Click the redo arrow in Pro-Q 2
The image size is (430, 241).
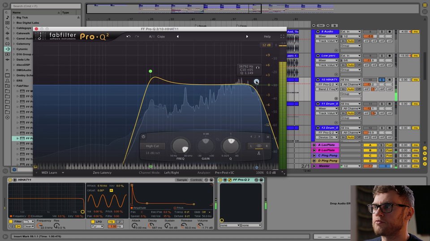(137, 36)
